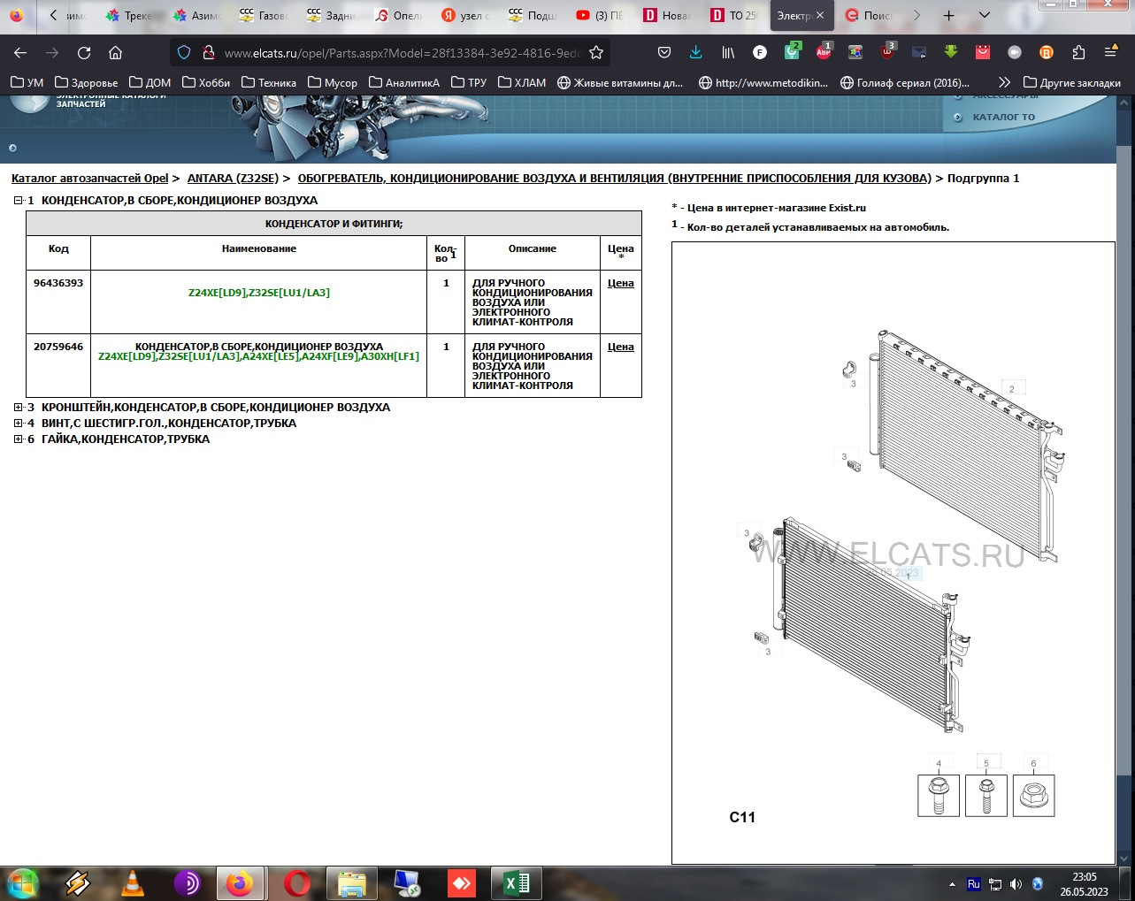Switch to the YouTube browser tab
Image resolution: width=1135 pixels, height=901 pixels.
tap(599, 16)
